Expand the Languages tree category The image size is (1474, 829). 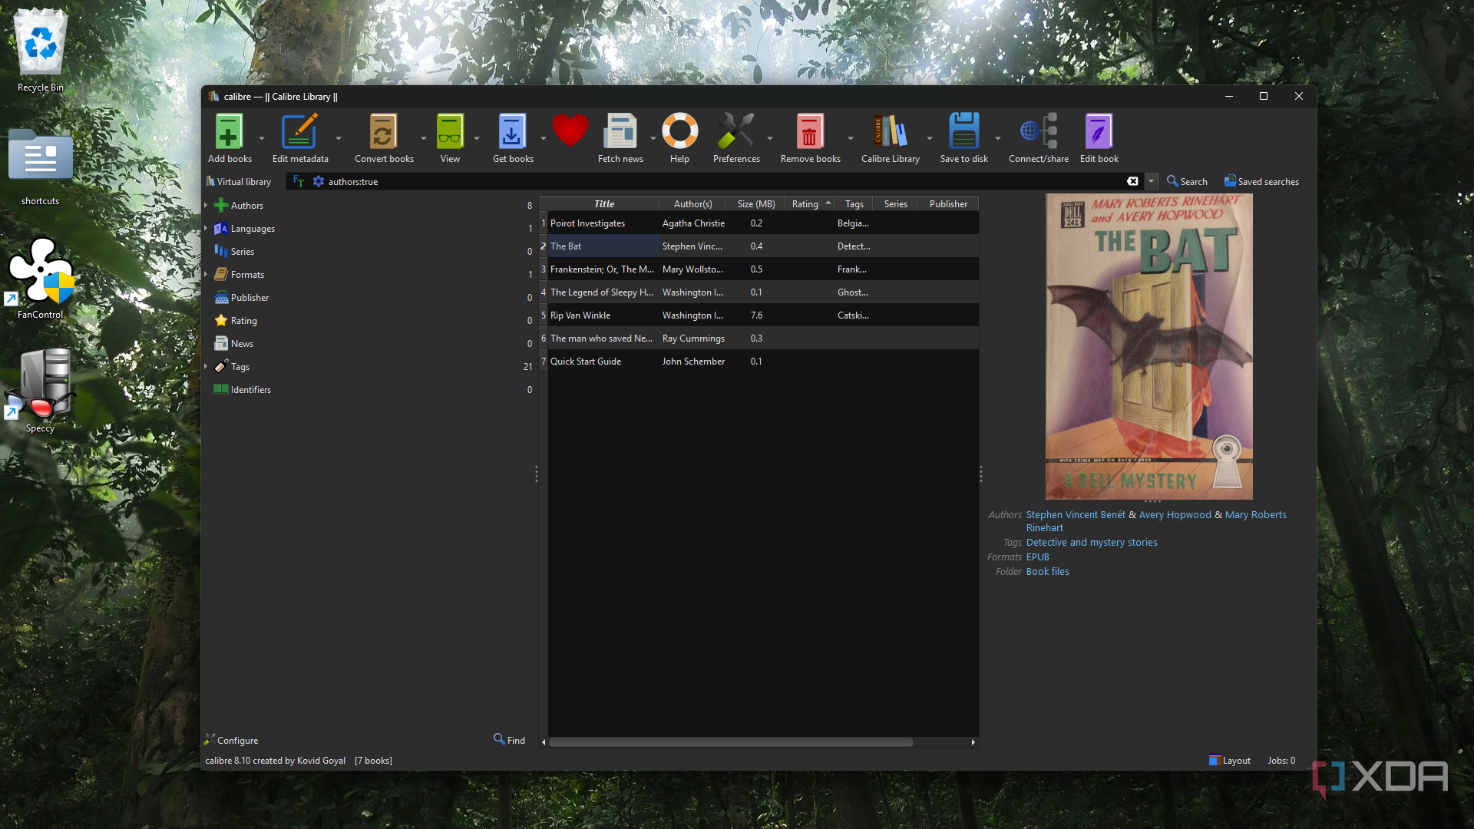pyautogui.click(x=206, y=228)
